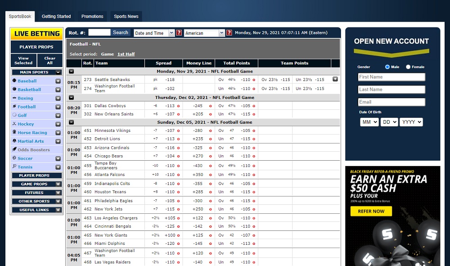Click inside the First Name field

click(x=391, y=77)
